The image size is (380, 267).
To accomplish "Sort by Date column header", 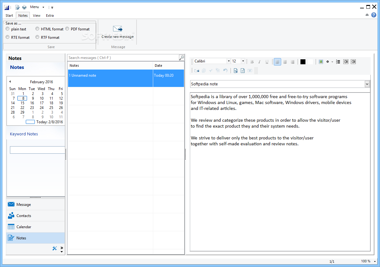I will 169,66.
